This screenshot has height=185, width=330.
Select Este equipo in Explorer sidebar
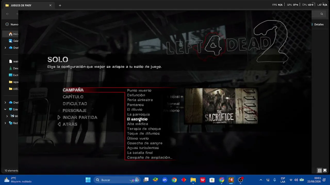pyautogui.click(x=13, y=109)
